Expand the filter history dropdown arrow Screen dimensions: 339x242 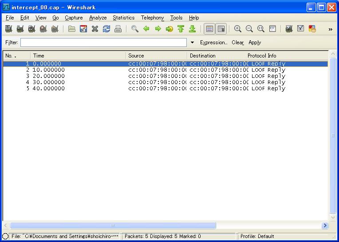192,42
